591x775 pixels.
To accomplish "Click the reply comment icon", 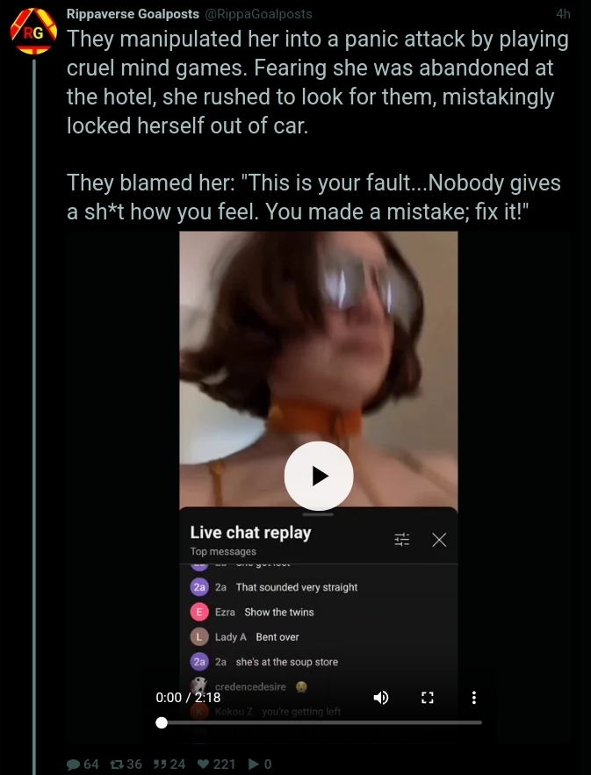I will [73, 764].
